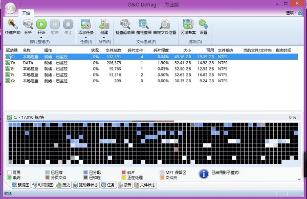This screenshot has height=199, width=307.
Task: Open 设置 gear icon
Action: pos(203,24)
